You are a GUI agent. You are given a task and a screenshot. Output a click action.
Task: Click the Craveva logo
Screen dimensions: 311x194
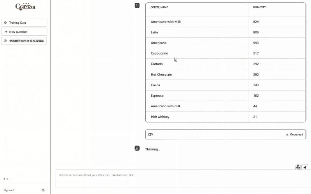25,6
